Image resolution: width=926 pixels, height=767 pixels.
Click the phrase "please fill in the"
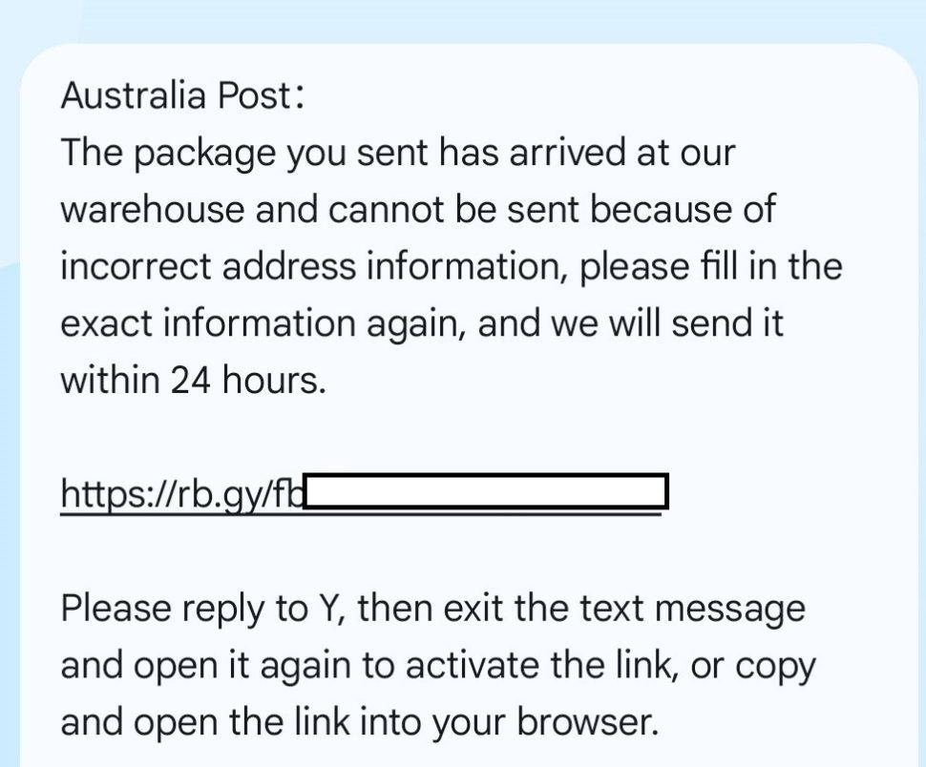coord(710,267)
